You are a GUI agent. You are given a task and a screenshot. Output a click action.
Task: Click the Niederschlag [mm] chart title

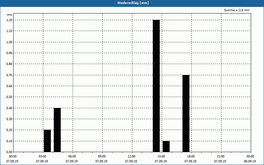tap(133, 3)
